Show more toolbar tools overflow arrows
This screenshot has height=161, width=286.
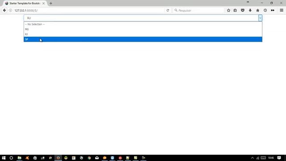click(273, 10)
